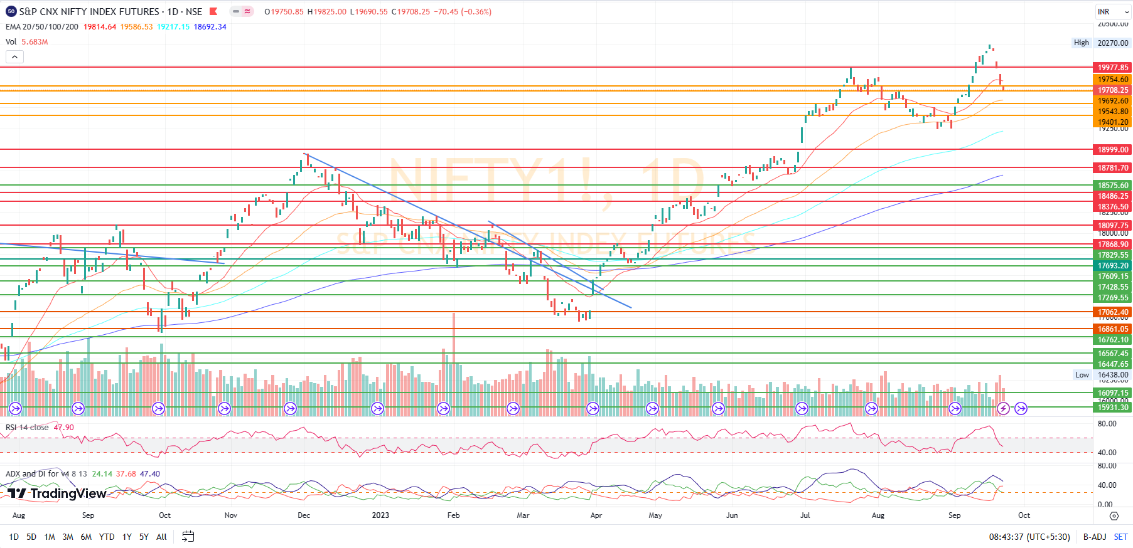This screenshot has width=1133, height=548.
Task: Click the RSI 14 close legend
Action: click(27, 428)
